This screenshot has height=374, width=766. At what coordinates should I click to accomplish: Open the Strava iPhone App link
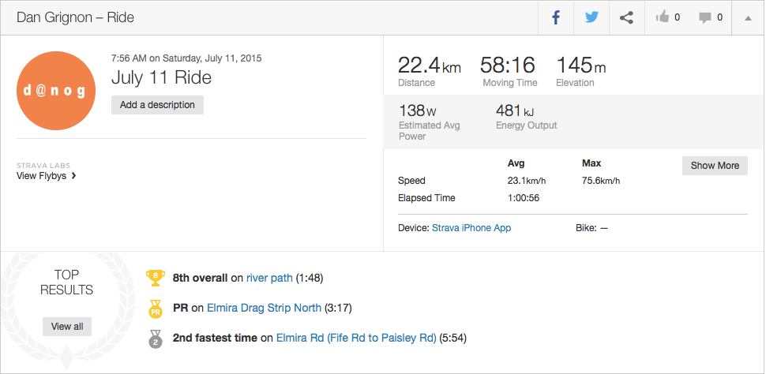tap(471, 227)
